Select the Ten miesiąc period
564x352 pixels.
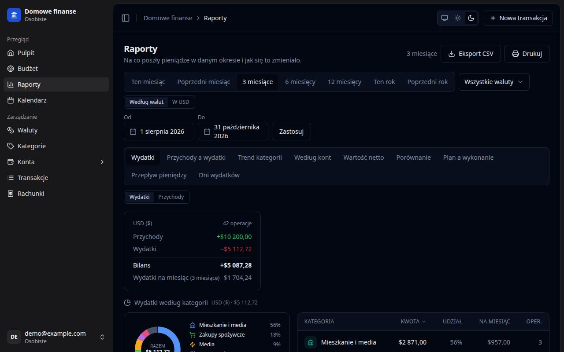pos(148,82)
